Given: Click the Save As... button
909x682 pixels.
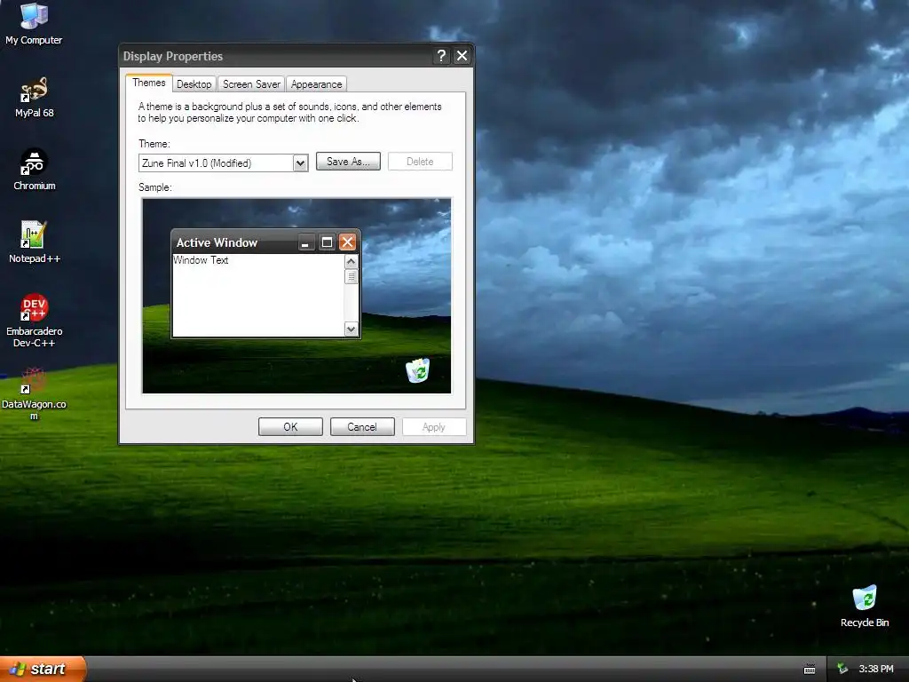Looking at the screenshot, I should [348, 162].
